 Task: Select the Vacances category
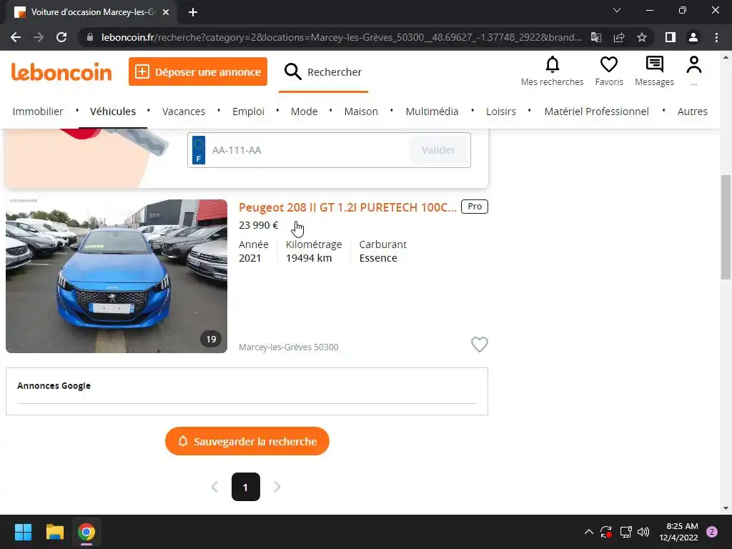point(184,112)
